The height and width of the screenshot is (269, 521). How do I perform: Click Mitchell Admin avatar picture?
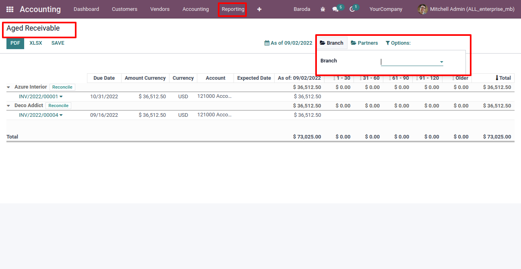423,9
